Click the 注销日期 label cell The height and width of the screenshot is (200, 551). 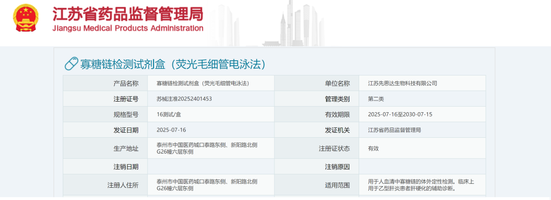coord(106,166)
